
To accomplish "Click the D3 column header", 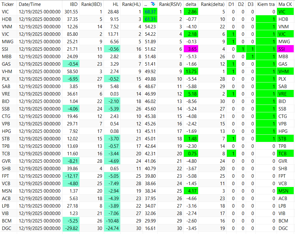I will (250, 4).
